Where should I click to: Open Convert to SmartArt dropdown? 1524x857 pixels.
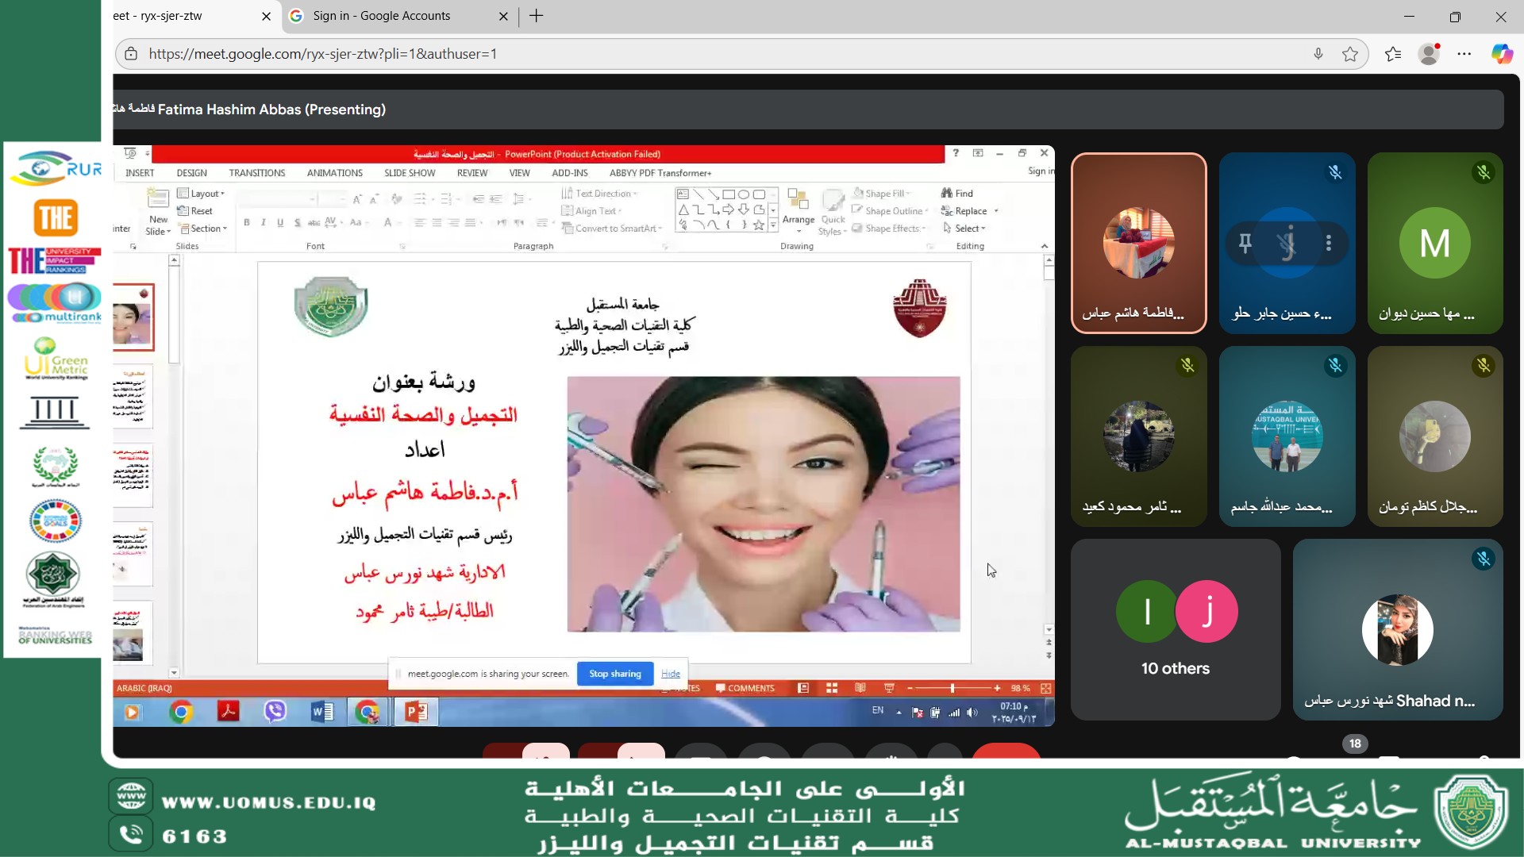click(611, 229)
